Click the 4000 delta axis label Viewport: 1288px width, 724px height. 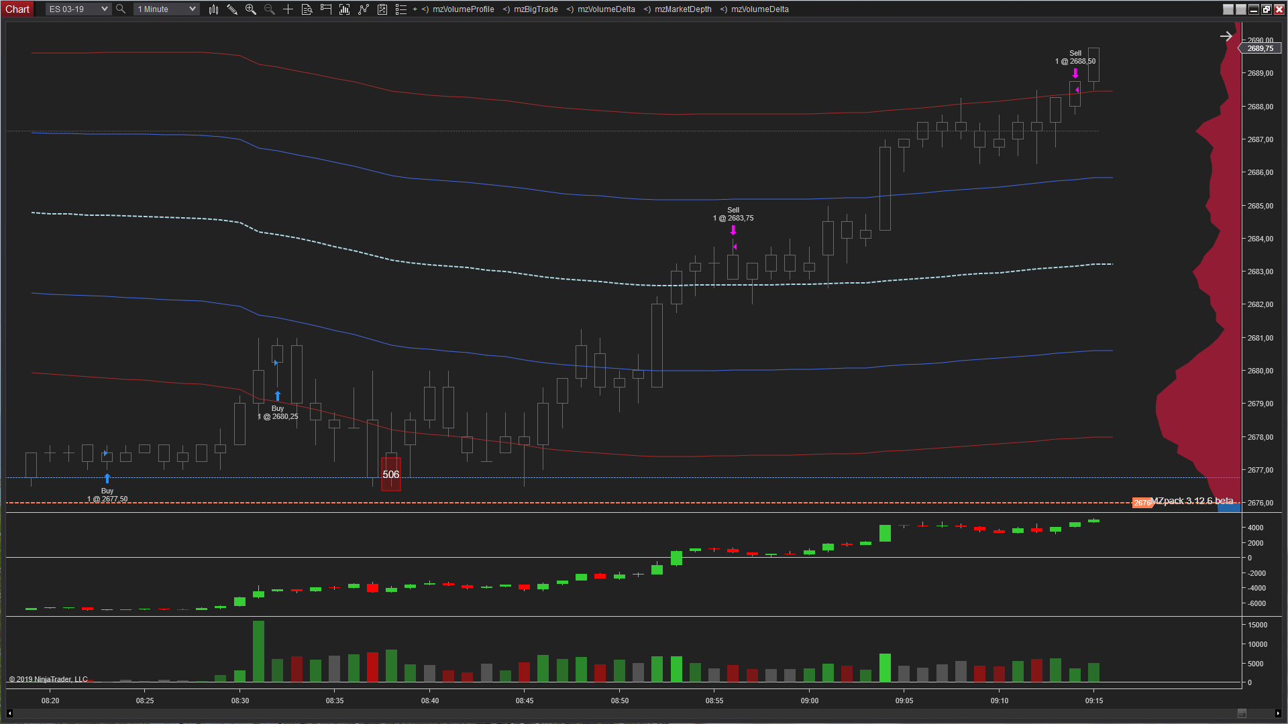[1256, 528]
